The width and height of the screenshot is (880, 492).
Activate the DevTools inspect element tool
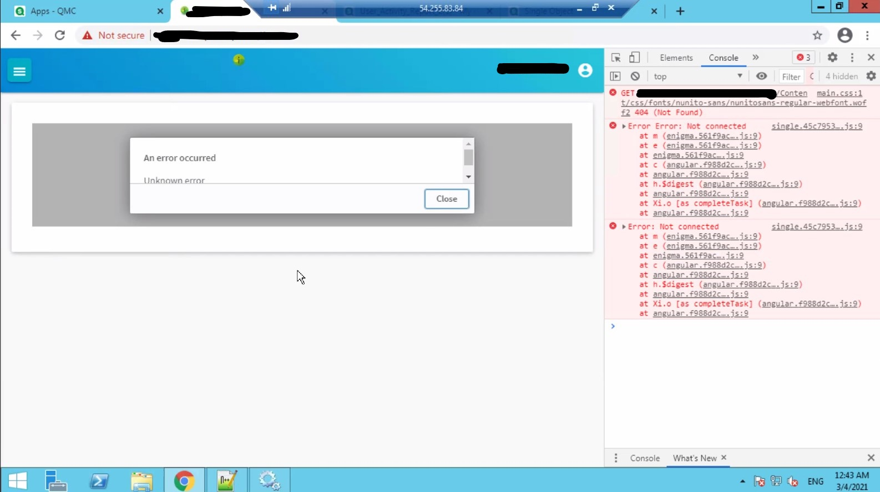616,58
